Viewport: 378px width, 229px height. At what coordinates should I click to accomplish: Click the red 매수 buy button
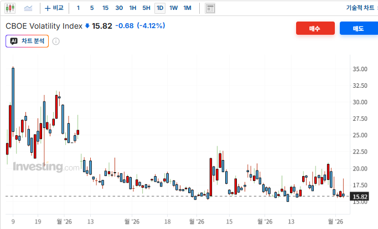[315, 28]
